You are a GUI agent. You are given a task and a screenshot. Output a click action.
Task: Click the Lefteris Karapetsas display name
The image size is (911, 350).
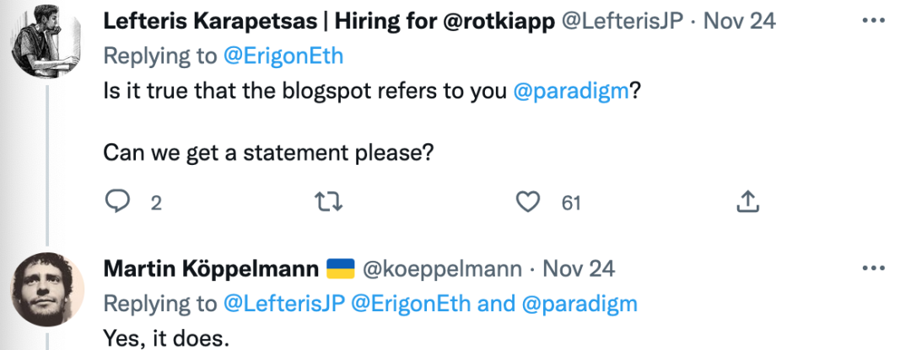click(x=329, y=22)
